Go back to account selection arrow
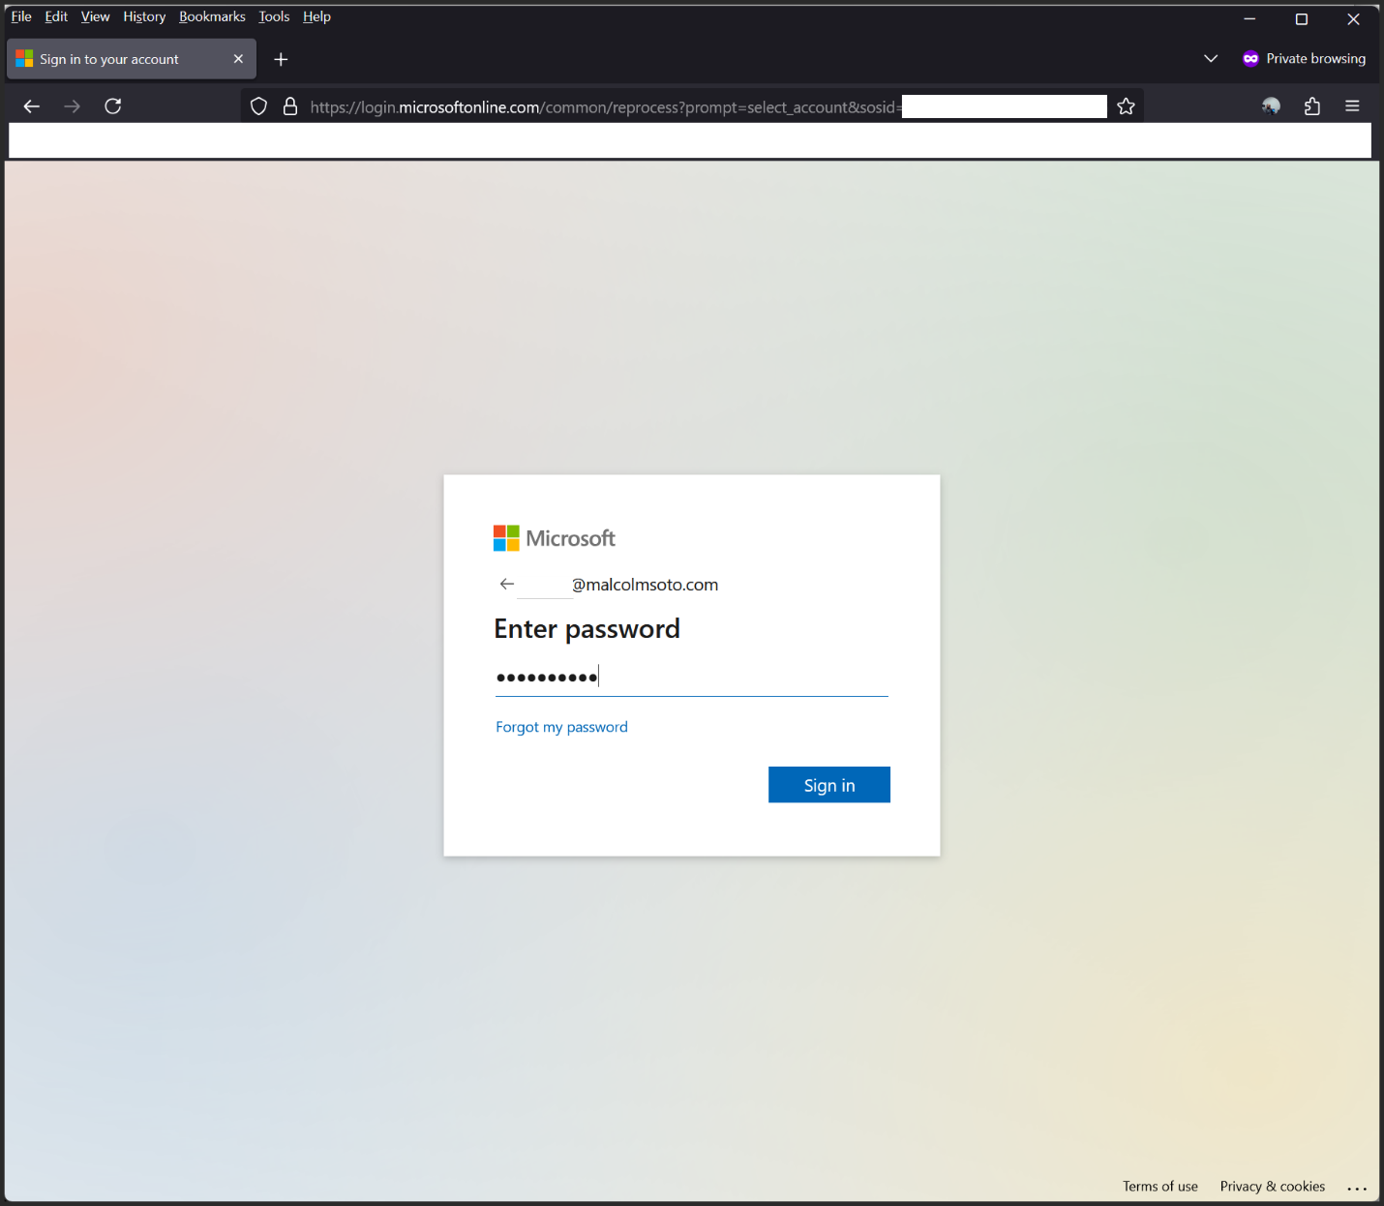 point(506,584)
